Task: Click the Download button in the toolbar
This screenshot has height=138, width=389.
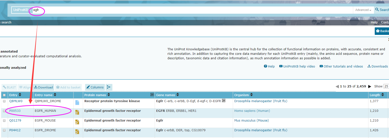Action: 44,87
